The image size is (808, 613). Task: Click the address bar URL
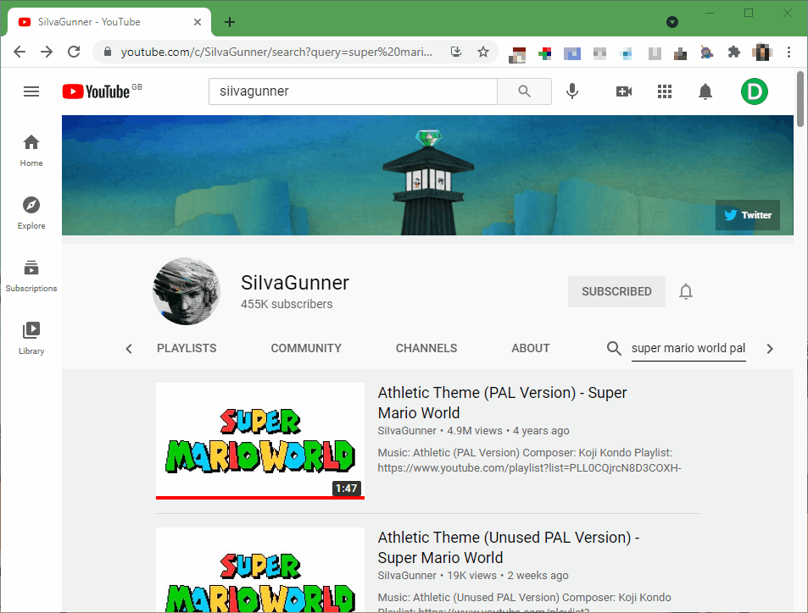coord(276,52)
